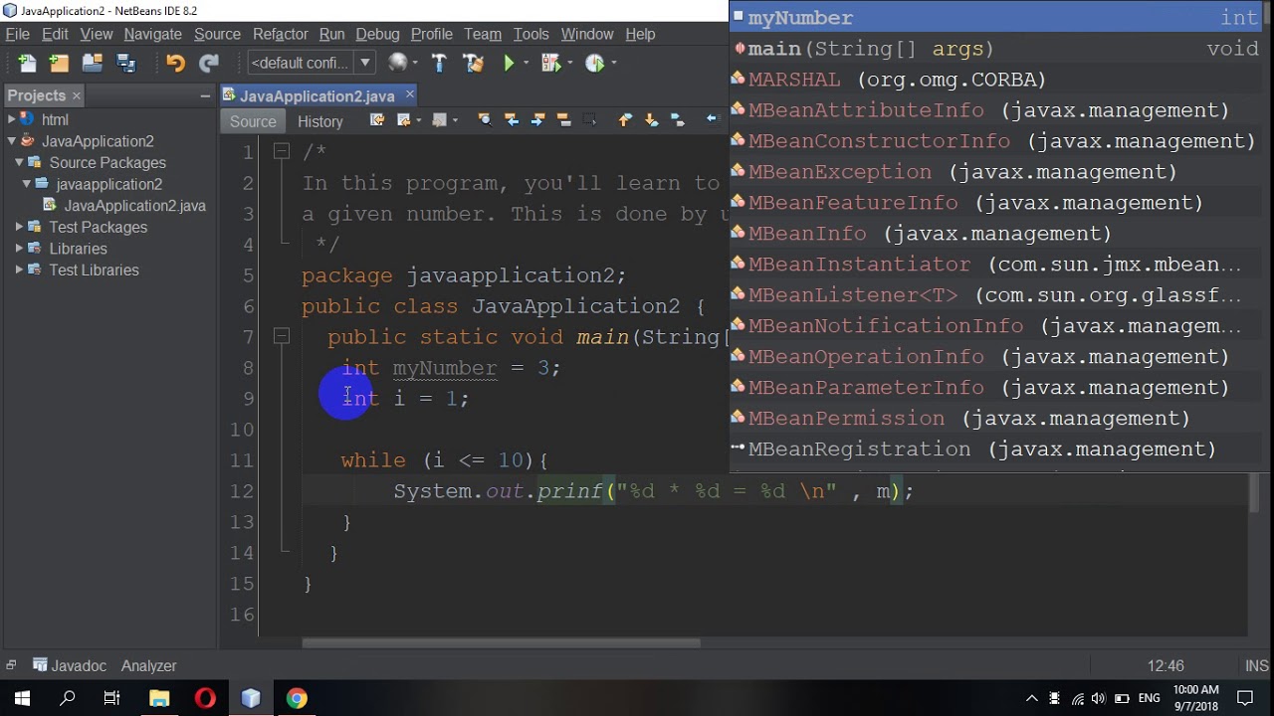Toggle Rectangular Selection editor icon
1274x716 pixels.
589,120
